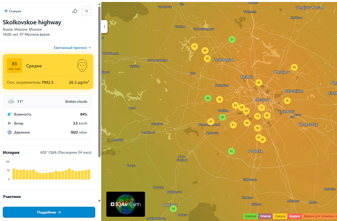The width and height of the screenshot is (337, 221).
Task: Select the station marker labeled 83
Action: point(247,111)
